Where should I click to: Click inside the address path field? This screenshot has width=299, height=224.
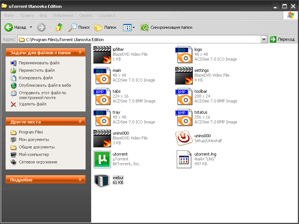pyautogui.click(x=143, y=39)
